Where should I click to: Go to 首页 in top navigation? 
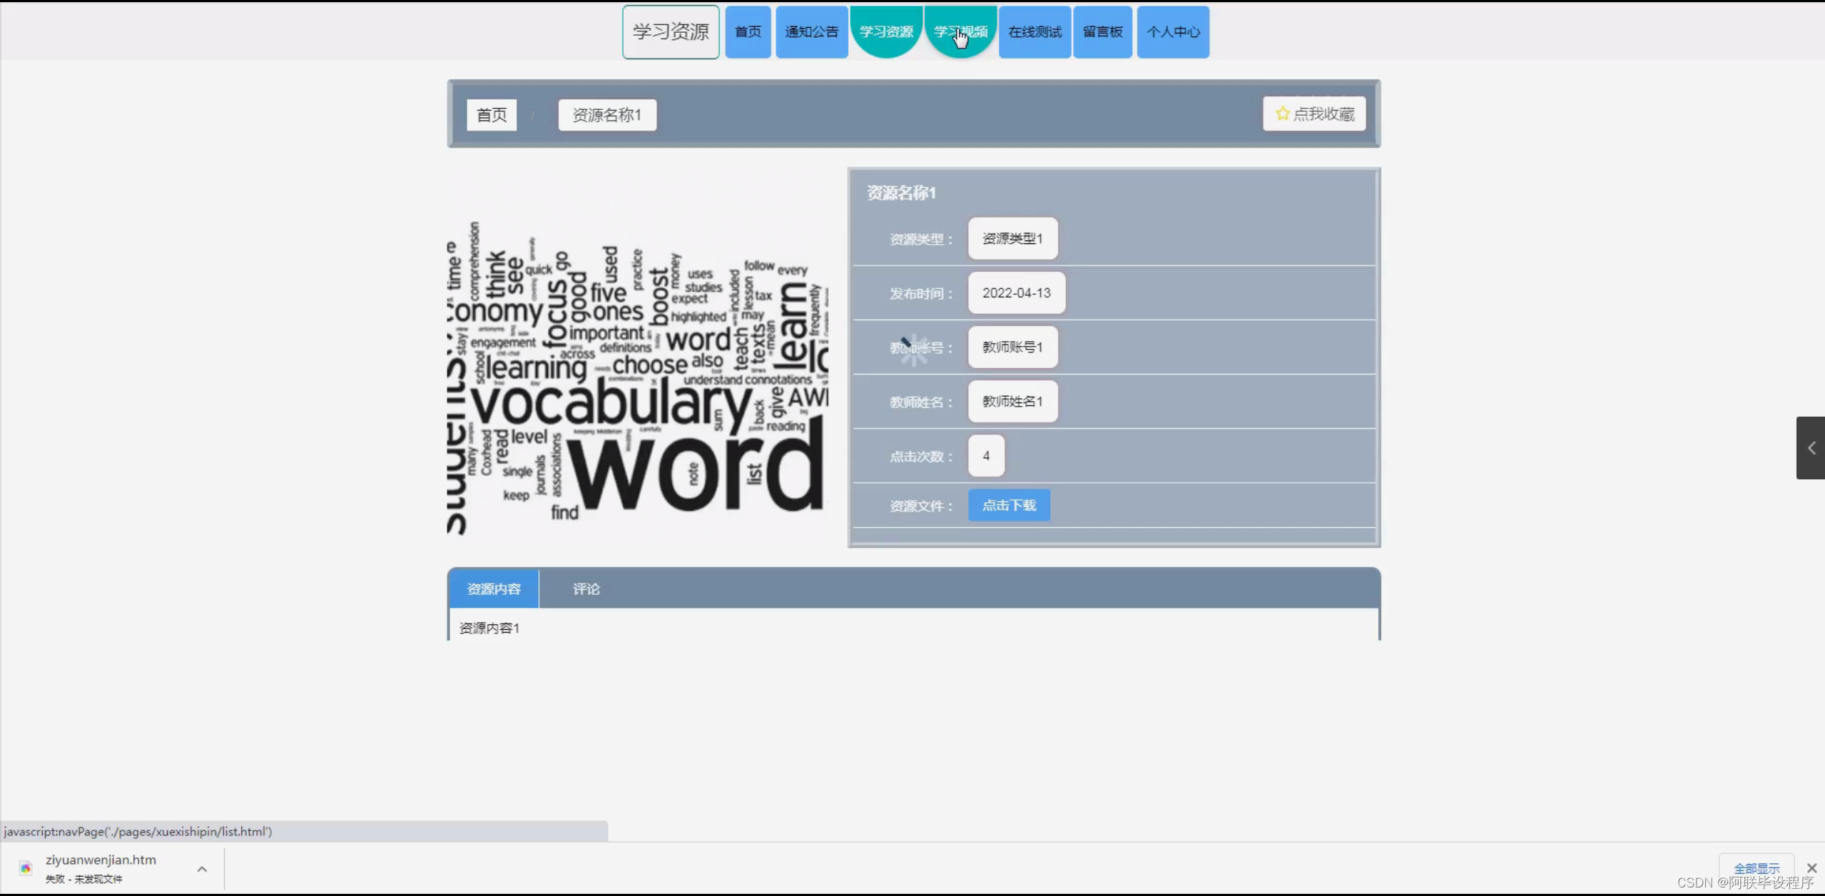click(748, 32)
